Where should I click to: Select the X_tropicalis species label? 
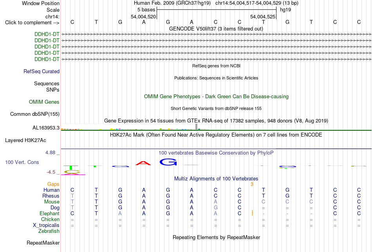click(x=46, y=225)
